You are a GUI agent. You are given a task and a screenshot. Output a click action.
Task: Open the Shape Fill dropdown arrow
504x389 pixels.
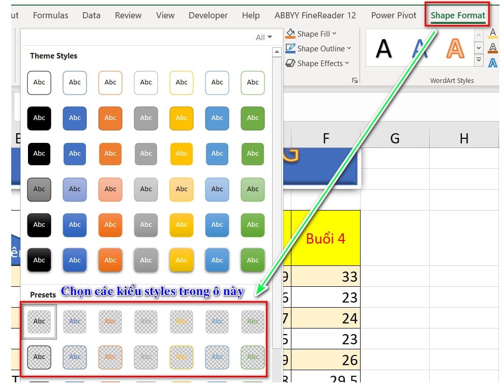click(334, 34)
